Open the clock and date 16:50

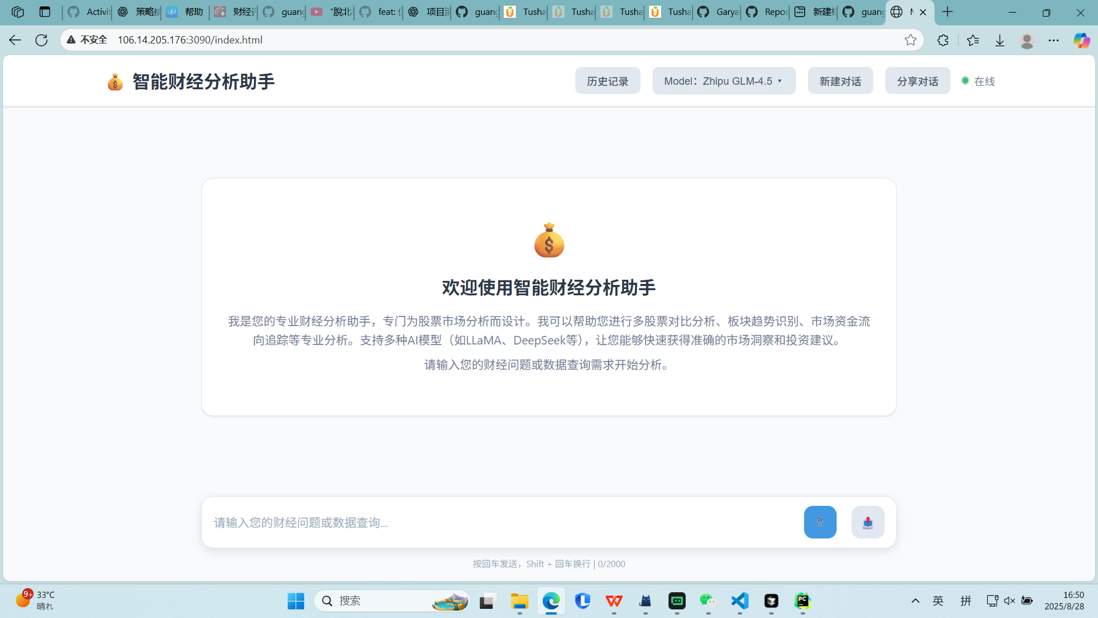(x=1064, y=601)
